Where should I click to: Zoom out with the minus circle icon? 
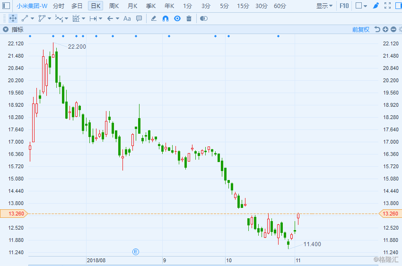click(393, 29)
